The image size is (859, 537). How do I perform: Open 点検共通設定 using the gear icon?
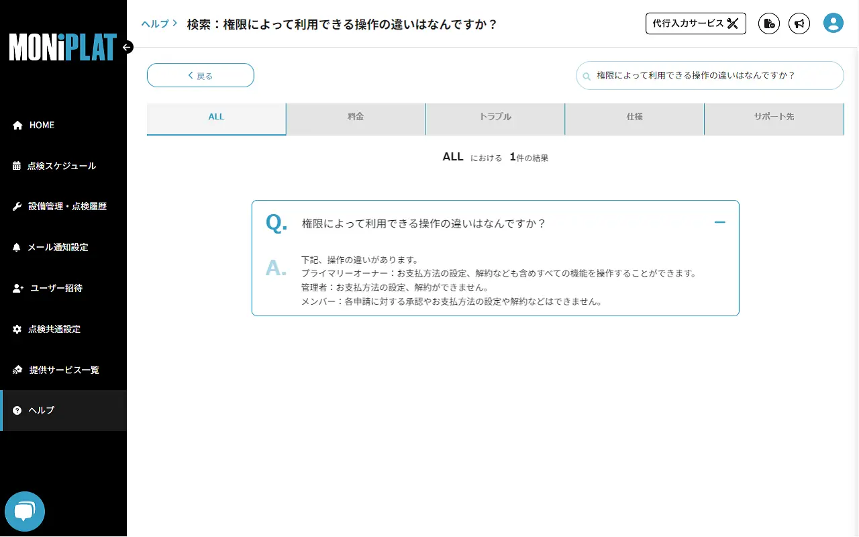pos(16,329)
